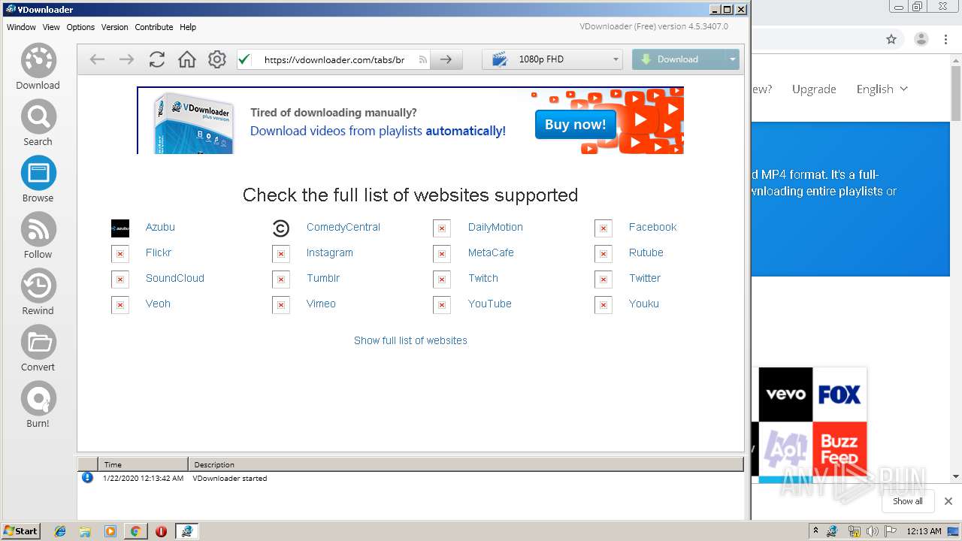Click the Description column header in log
This screenshot has width=962, height=541.
pos(465,464)
